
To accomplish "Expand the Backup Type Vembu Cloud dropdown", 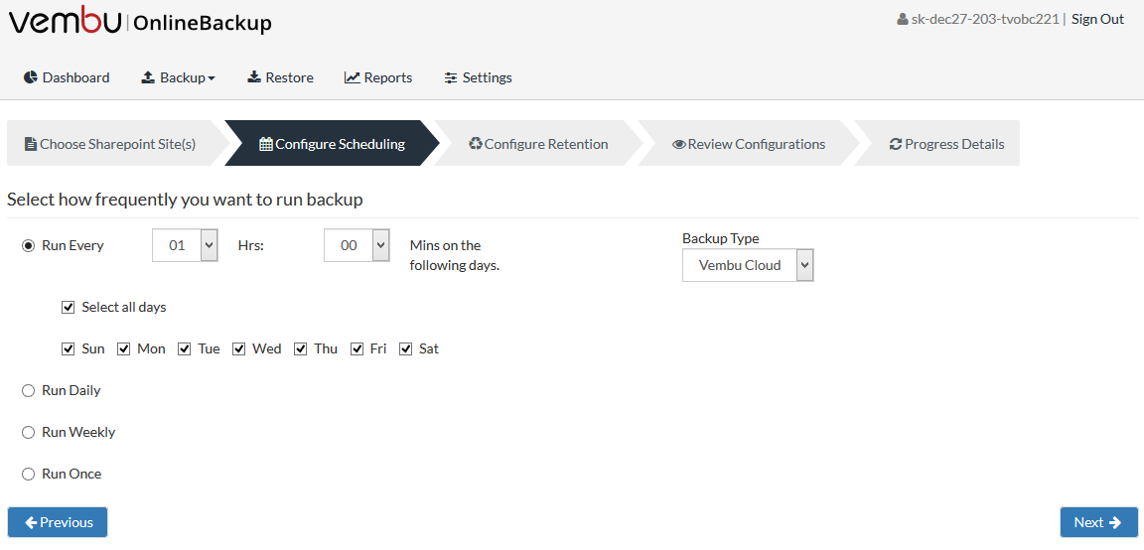I will point(748,265).
